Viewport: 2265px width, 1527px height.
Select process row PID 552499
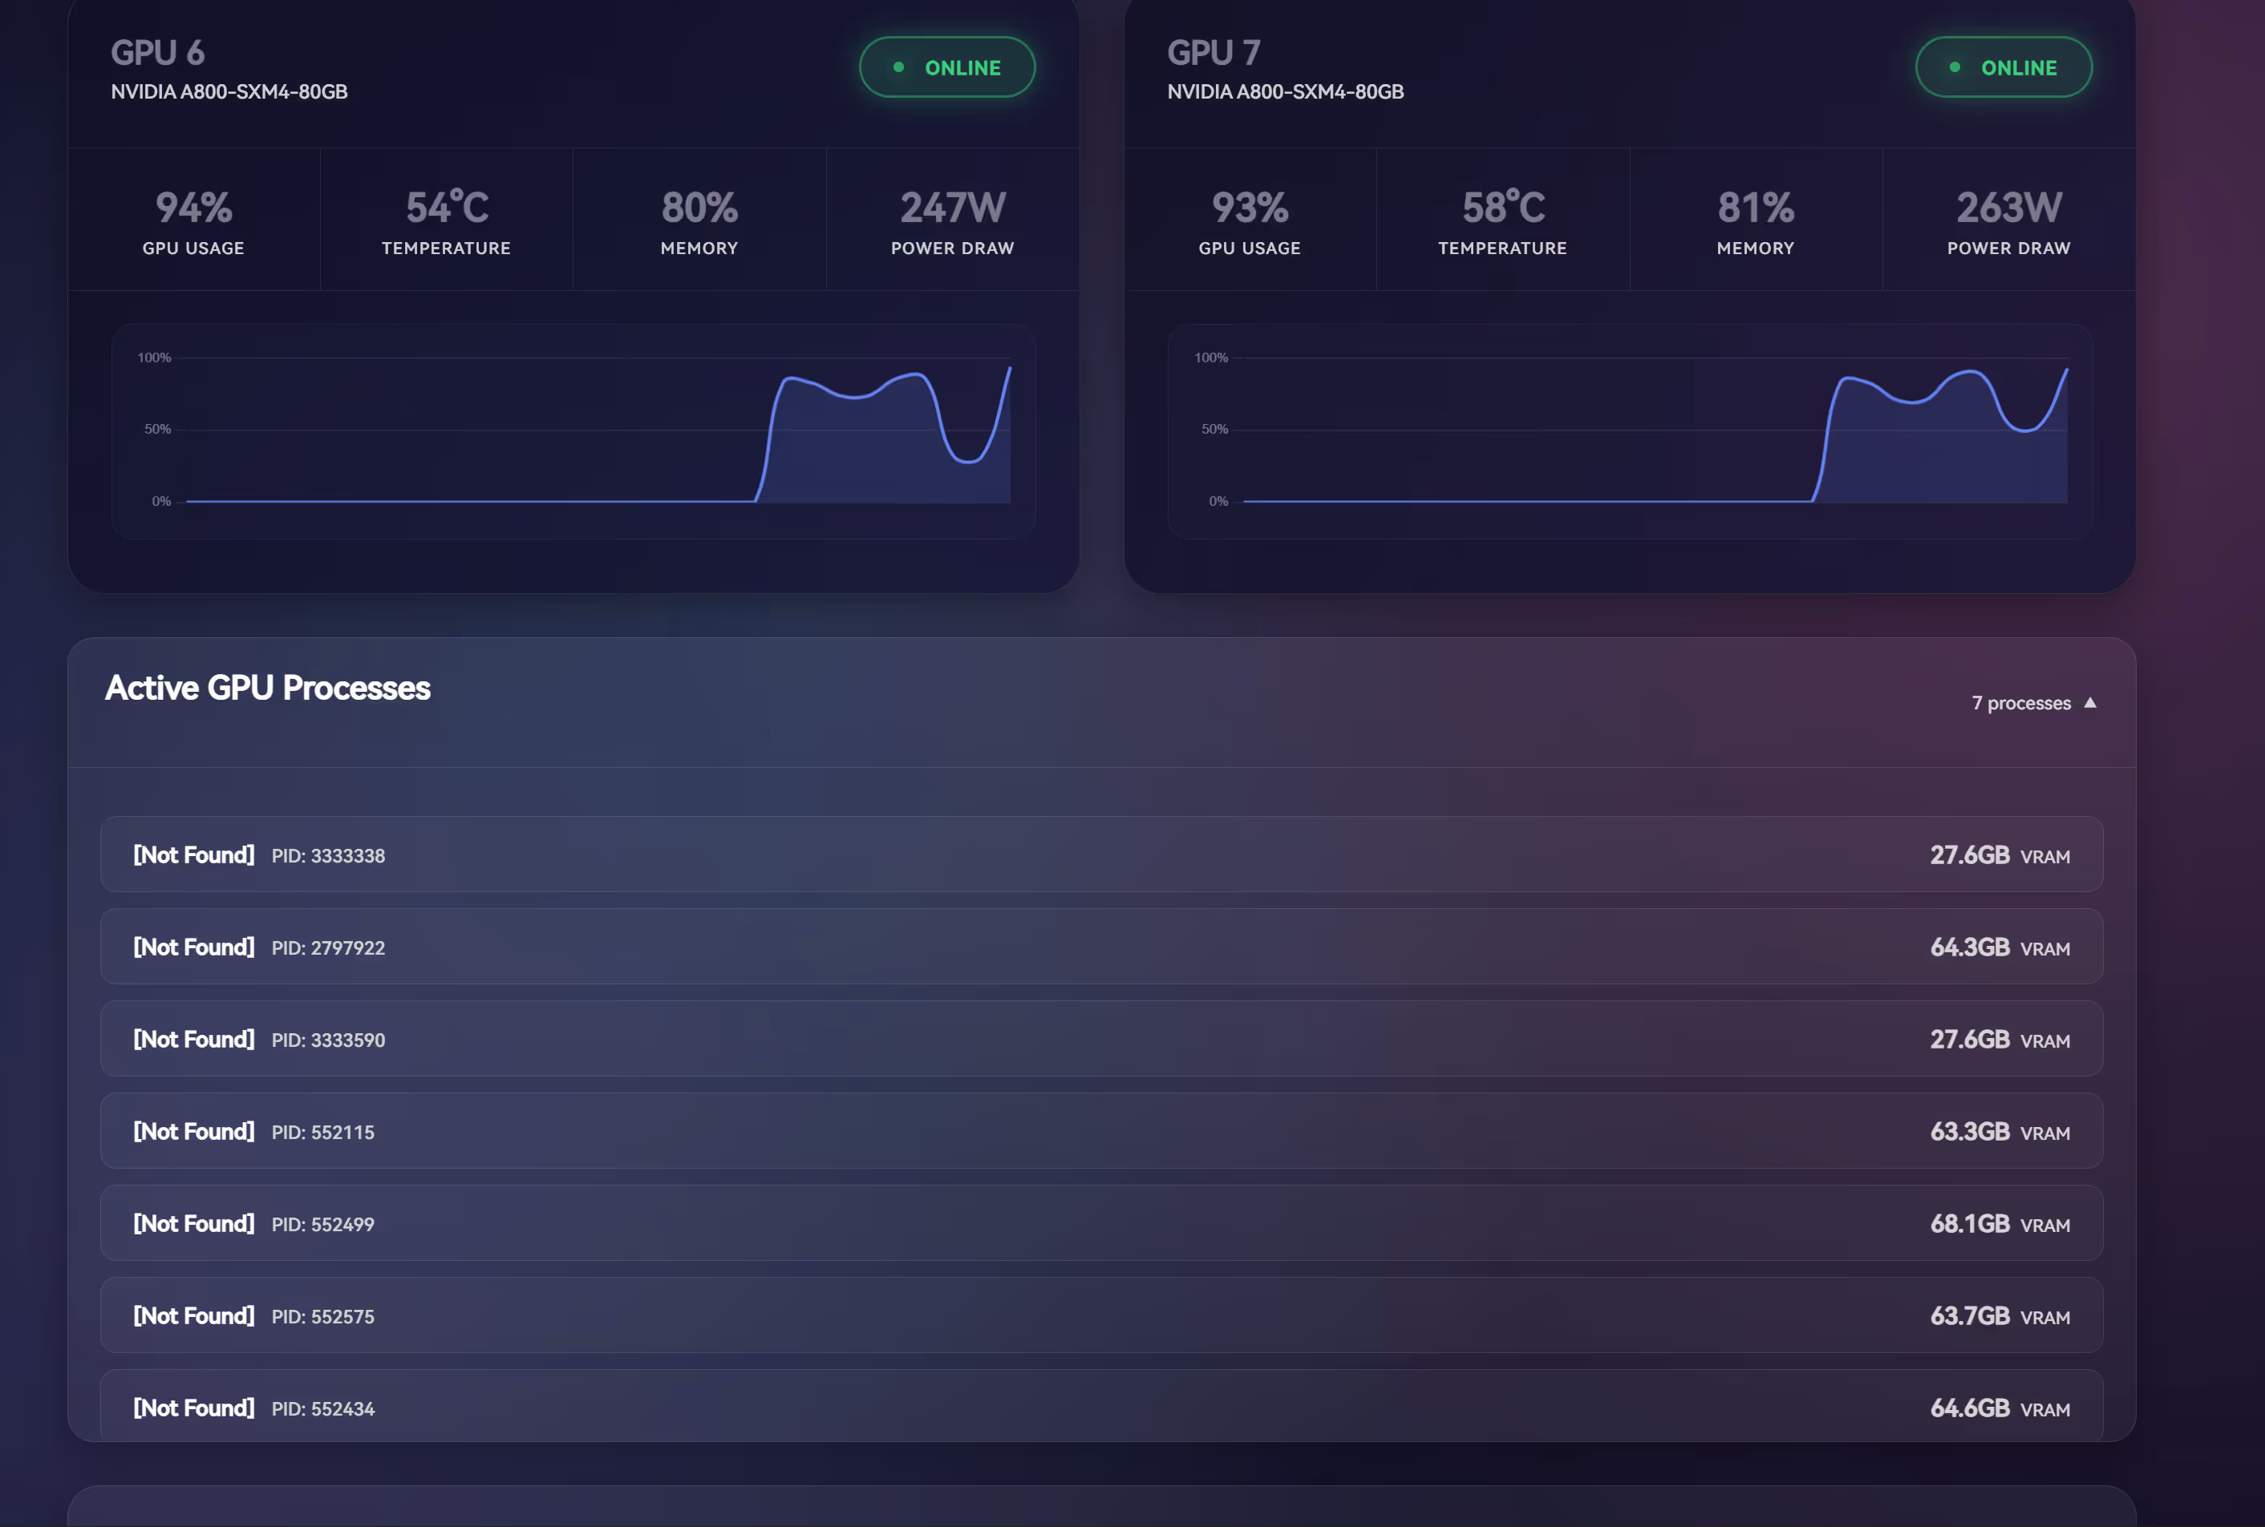pyautogui.click(x=1101, y=1223)
